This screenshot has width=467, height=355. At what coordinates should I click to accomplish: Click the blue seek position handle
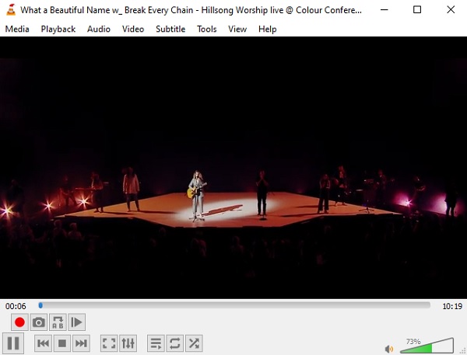[40, 305]
